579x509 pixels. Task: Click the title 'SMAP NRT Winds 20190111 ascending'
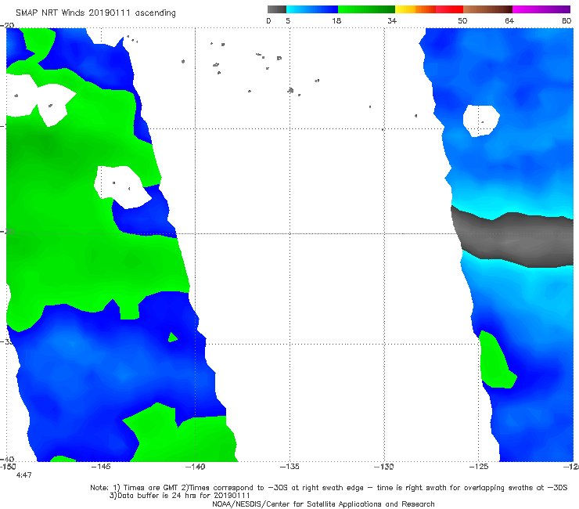pyautogui.click(x=95, y=13)
